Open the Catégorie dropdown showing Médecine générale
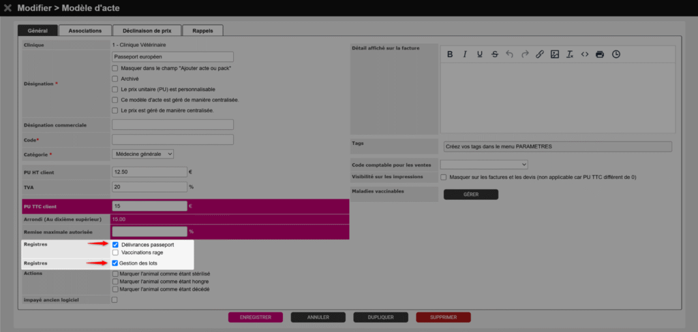This screenshot has width=698, height=332. [x=142, y=154]
